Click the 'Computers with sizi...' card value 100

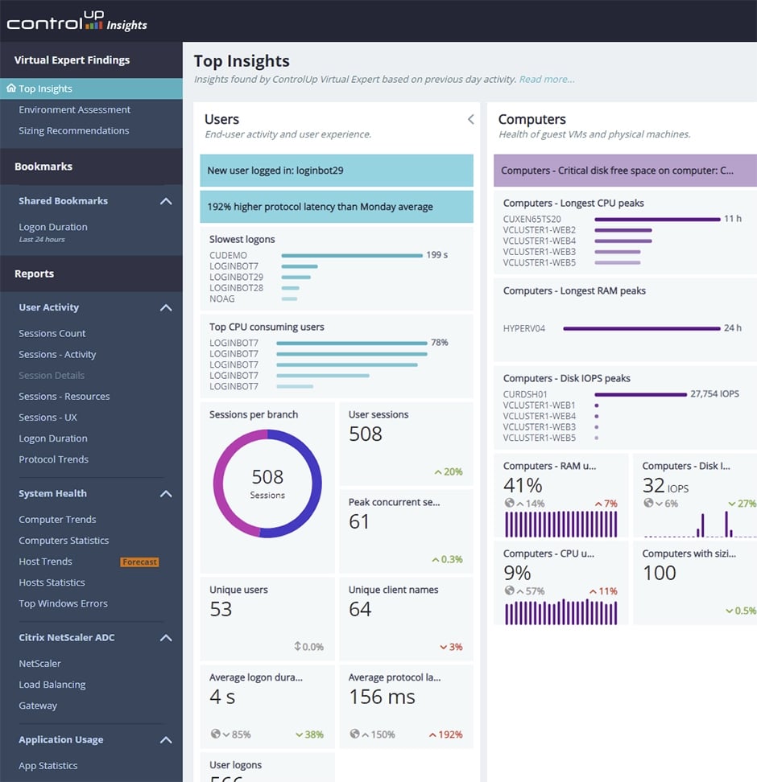(660, 573)
